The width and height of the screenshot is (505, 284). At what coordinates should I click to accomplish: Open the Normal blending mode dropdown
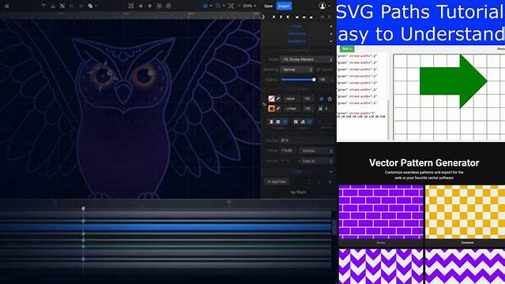pos(296,69)
